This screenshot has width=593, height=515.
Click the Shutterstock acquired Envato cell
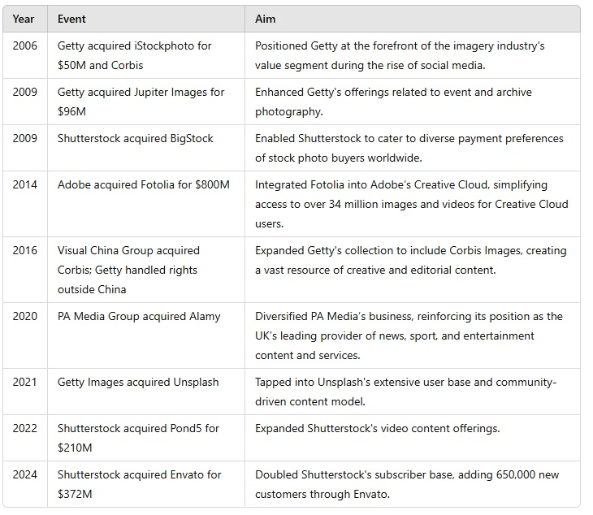coord(139,483)
